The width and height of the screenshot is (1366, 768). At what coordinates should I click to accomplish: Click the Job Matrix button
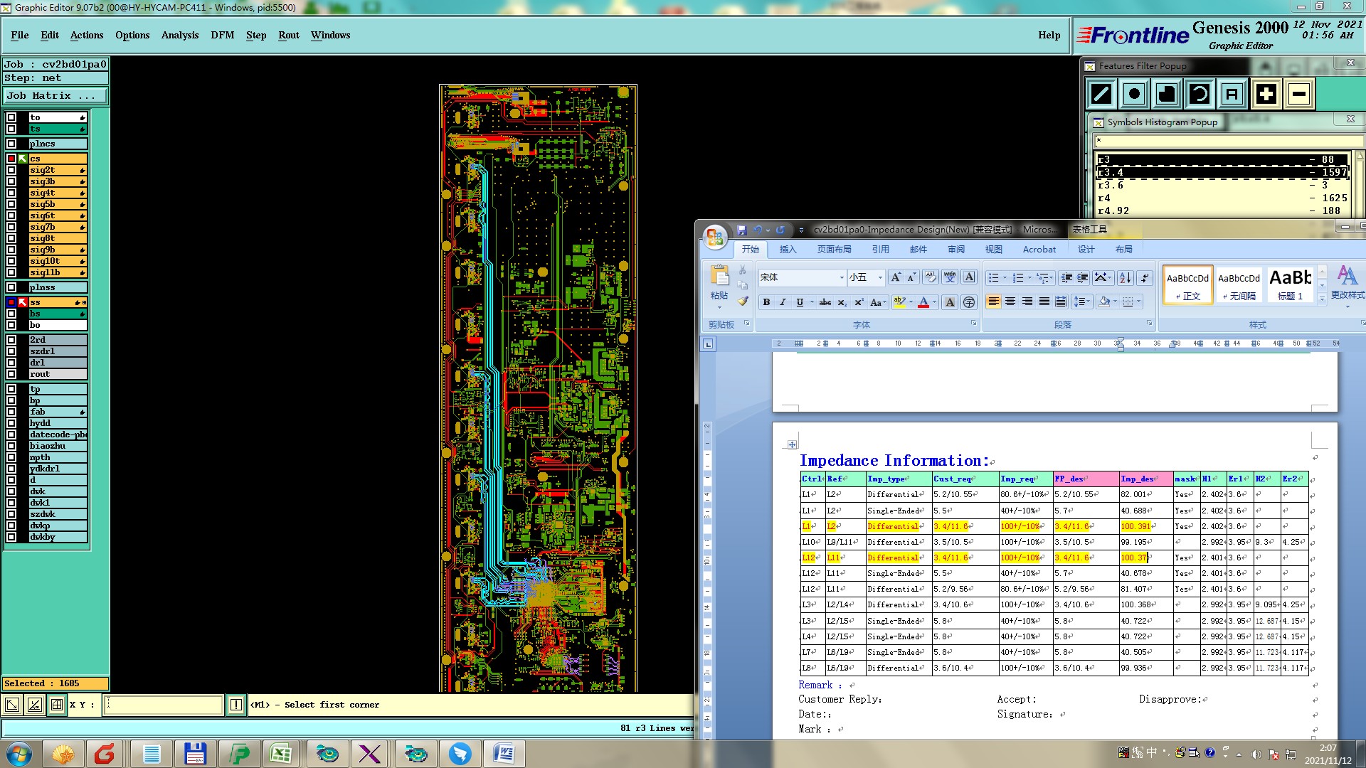(55, 95)
